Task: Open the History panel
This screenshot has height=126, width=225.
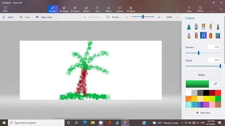Action: (x=200, y=9)
